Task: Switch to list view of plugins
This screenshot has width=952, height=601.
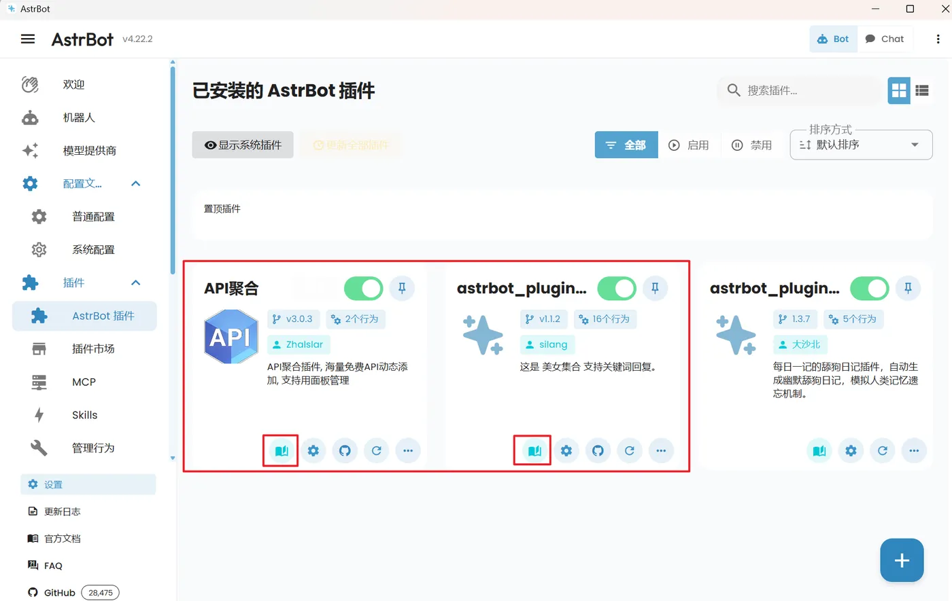Action: 922,90
